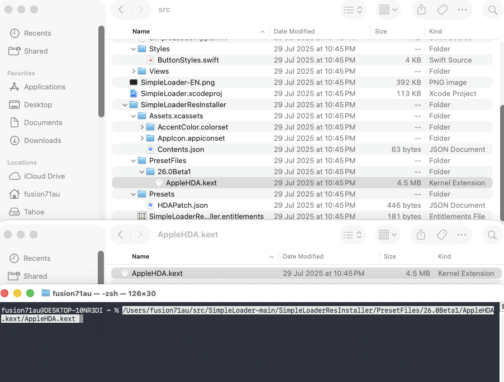
Task: Select AppleHDA.kext in lower Finder window
Action: (x=306, y=274)
